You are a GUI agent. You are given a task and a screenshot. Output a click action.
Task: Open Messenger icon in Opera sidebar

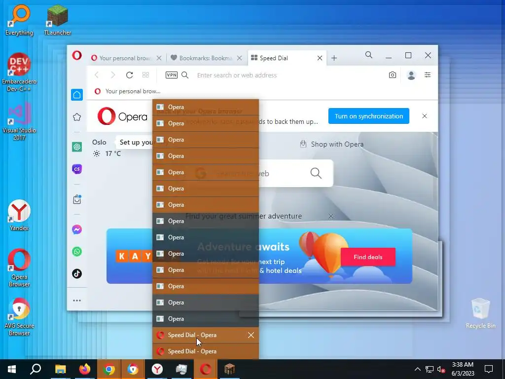point(76,229)
